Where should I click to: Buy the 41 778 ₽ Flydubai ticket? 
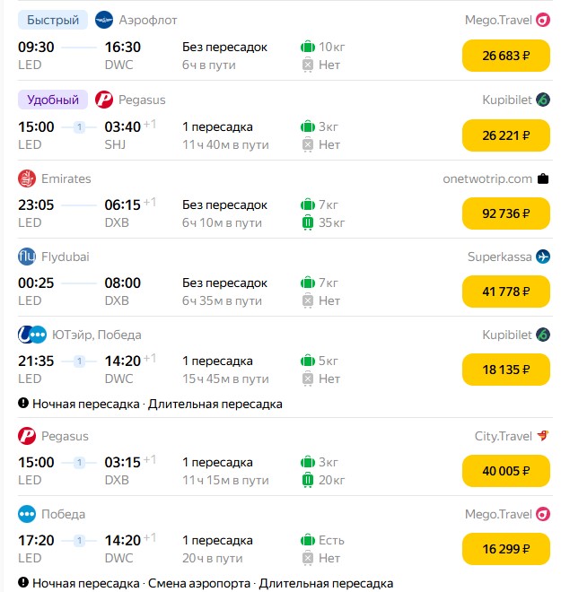[x=506, y=292]
